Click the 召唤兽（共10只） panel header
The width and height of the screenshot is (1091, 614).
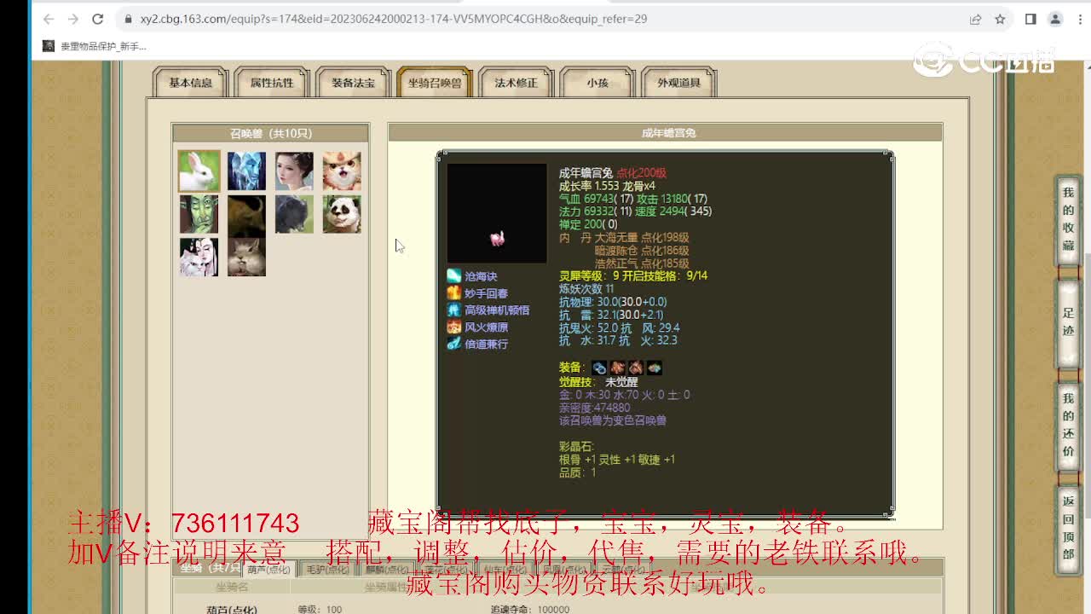click(271, 133)
